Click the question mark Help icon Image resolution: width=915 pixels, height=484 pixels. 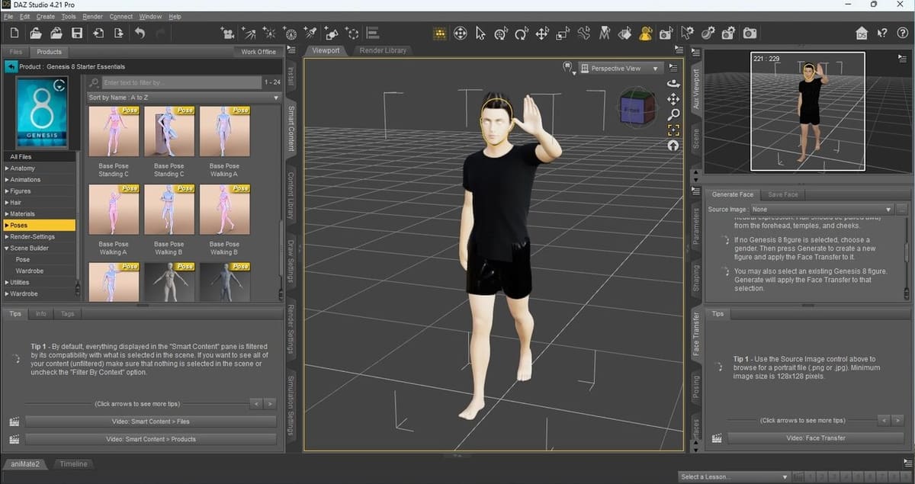pyautogui.click(x=901, y=33)
